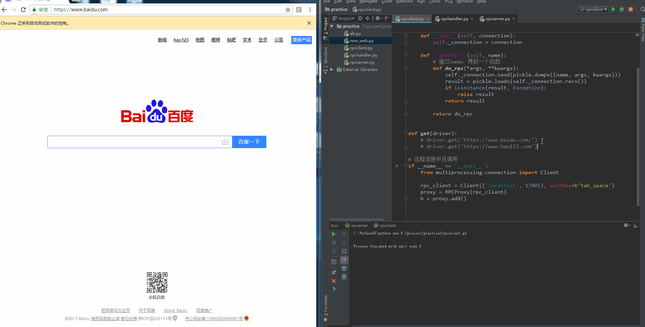Click the pause output icon in Run panel

coord(334,251)
